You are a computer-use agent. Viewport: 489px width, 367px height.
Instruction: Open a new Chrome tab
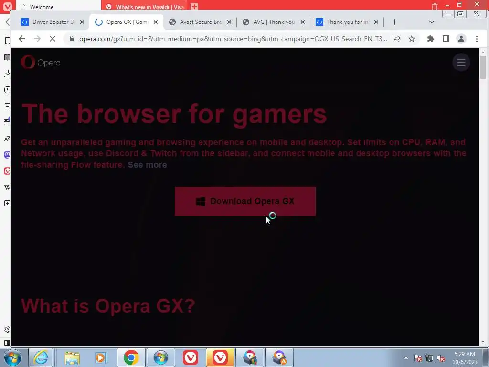(394, 22)
